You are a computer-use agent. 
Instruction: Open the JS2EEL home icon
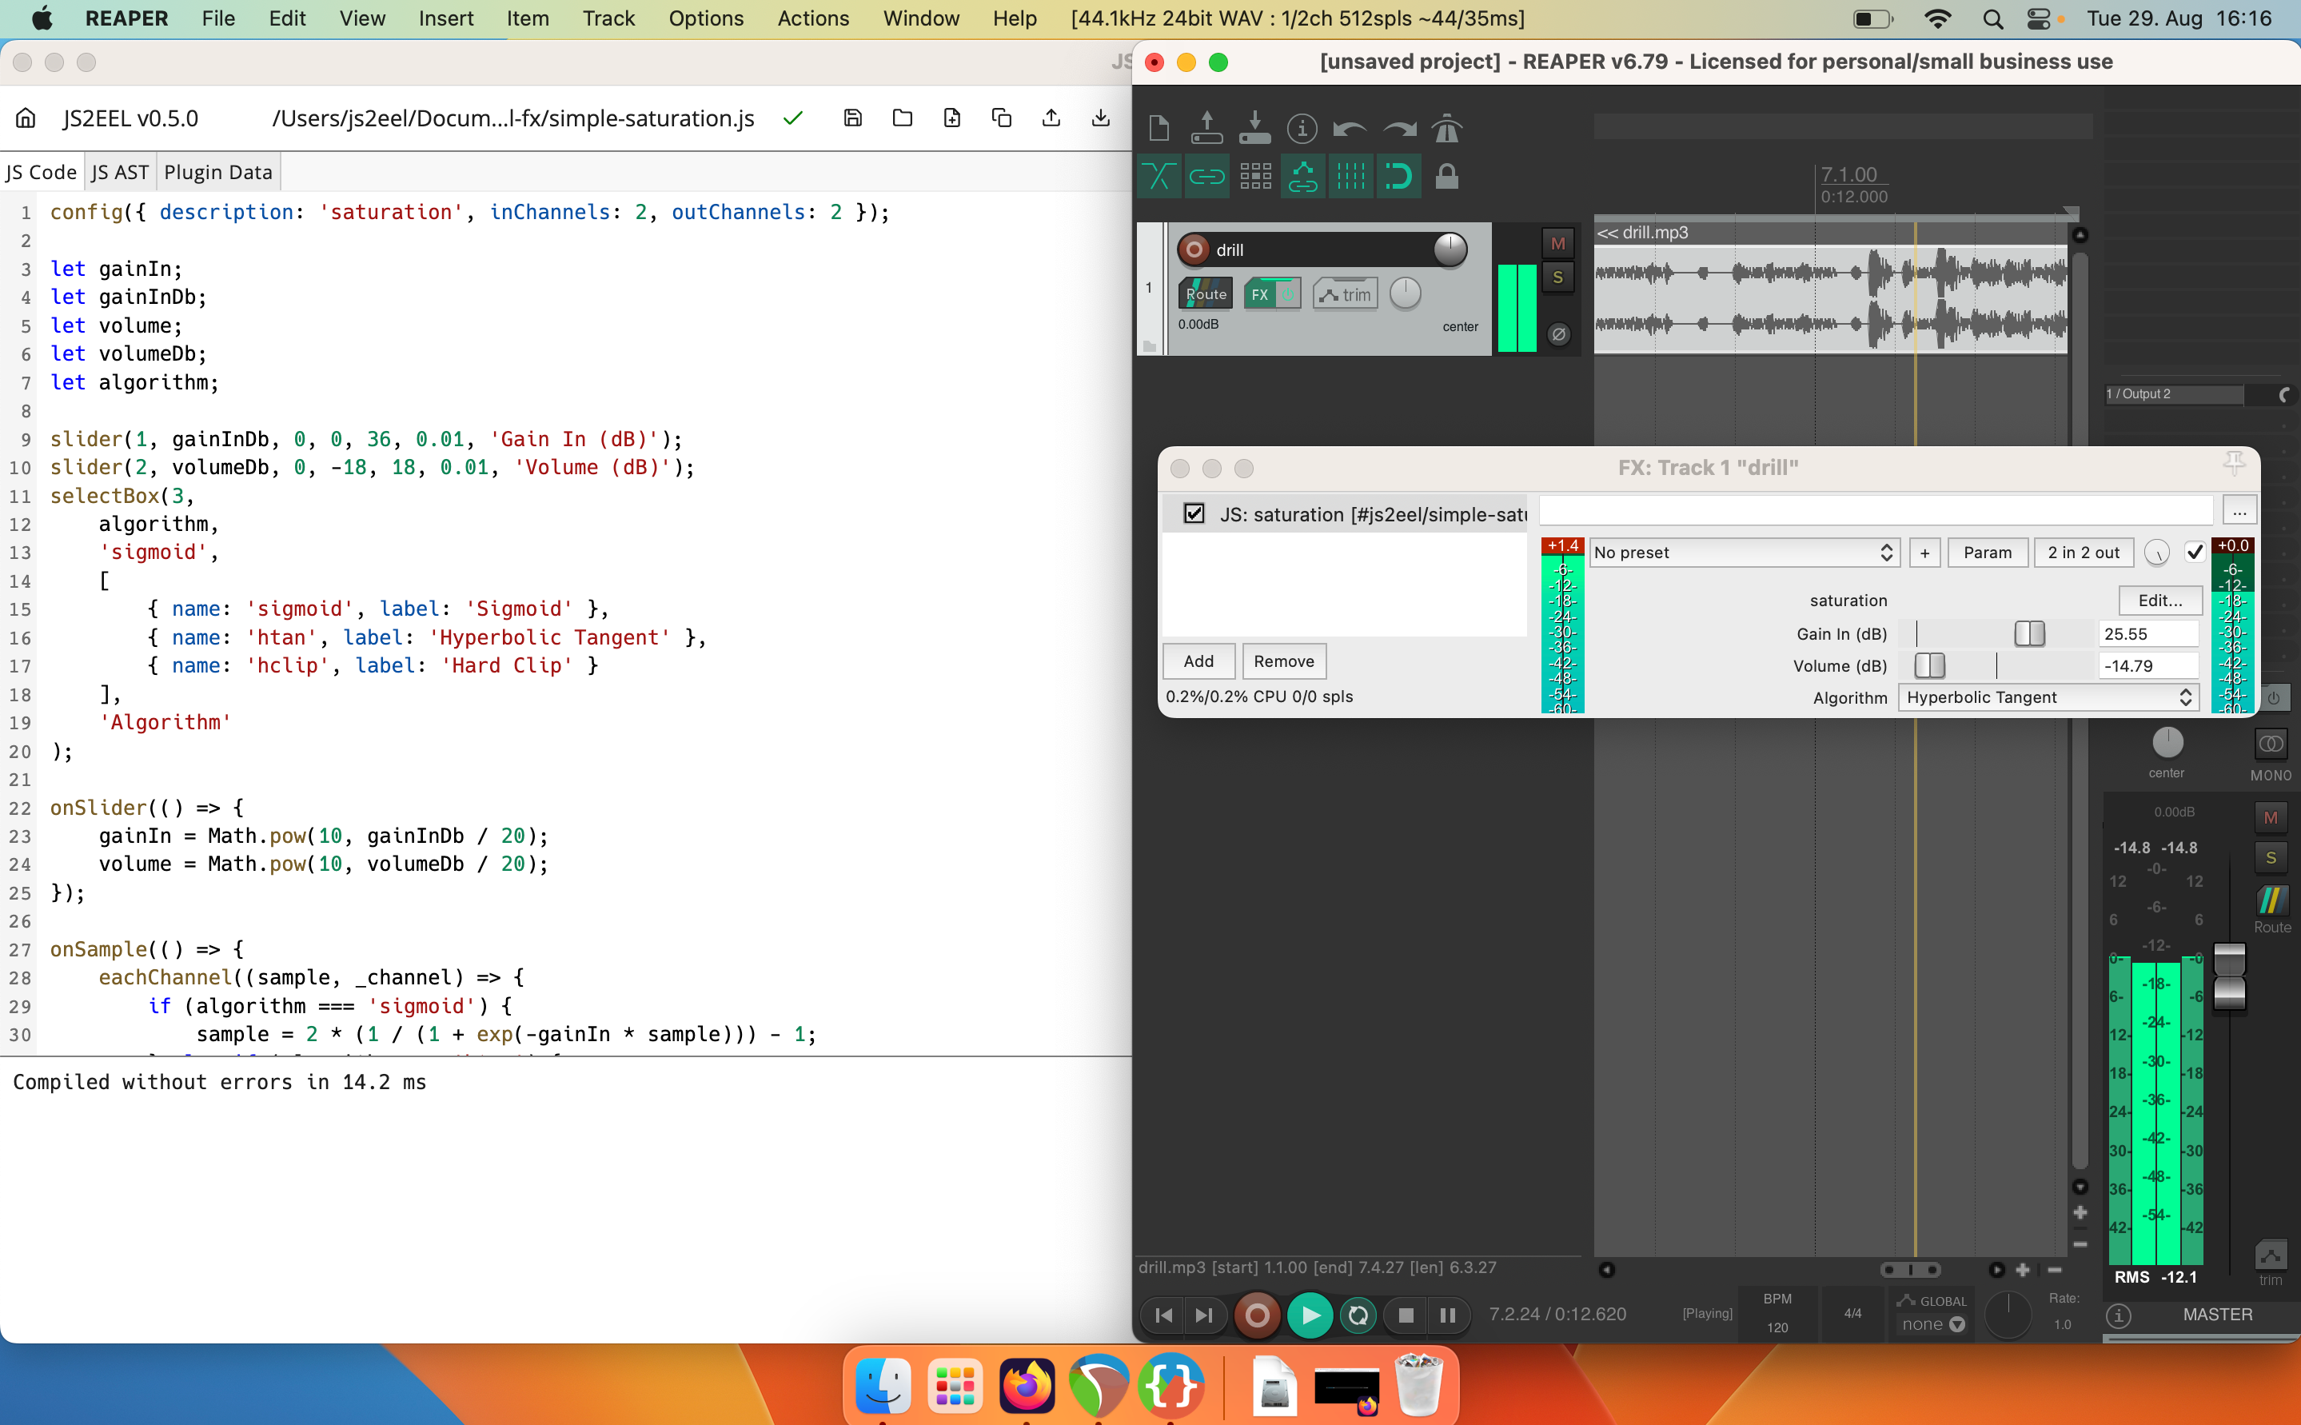[x=26, y=118]
